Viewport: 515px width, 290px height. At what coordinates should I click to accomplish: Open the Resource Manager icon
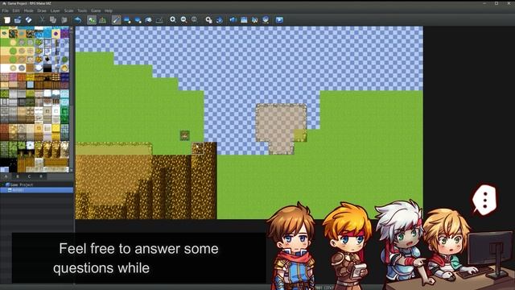click(266, 20)
